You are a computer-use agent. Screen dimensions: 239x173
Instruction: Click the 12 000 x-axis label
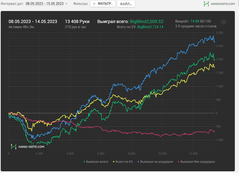tap(193, 154)
